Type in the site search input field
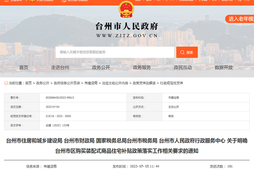254x170 pixels. coord(115,52)
